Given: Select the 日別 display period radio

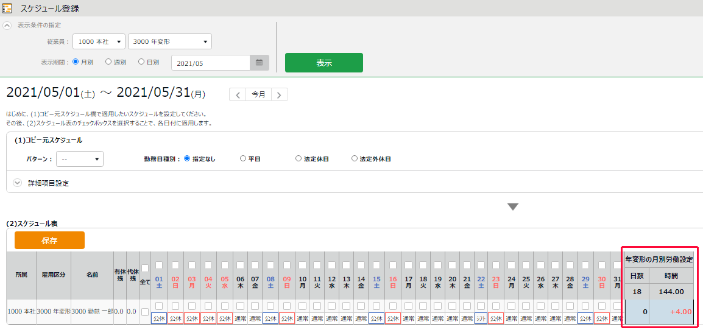Looking at the screenshot, I should (x=141, y=61).
